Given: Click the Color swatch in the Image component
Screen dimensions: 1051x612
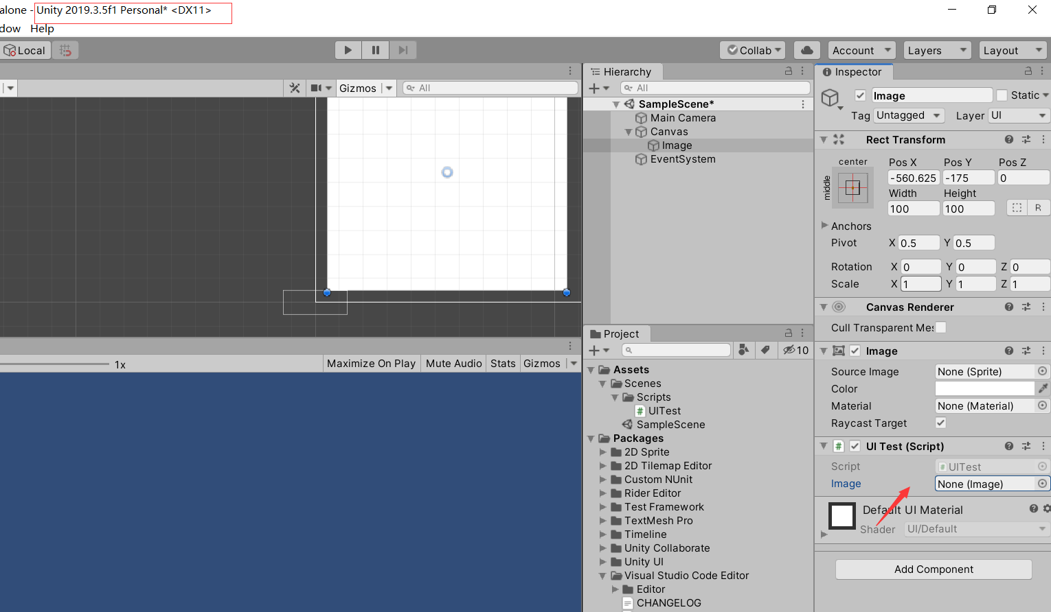Looking at the screenshot, I should 984,388.
